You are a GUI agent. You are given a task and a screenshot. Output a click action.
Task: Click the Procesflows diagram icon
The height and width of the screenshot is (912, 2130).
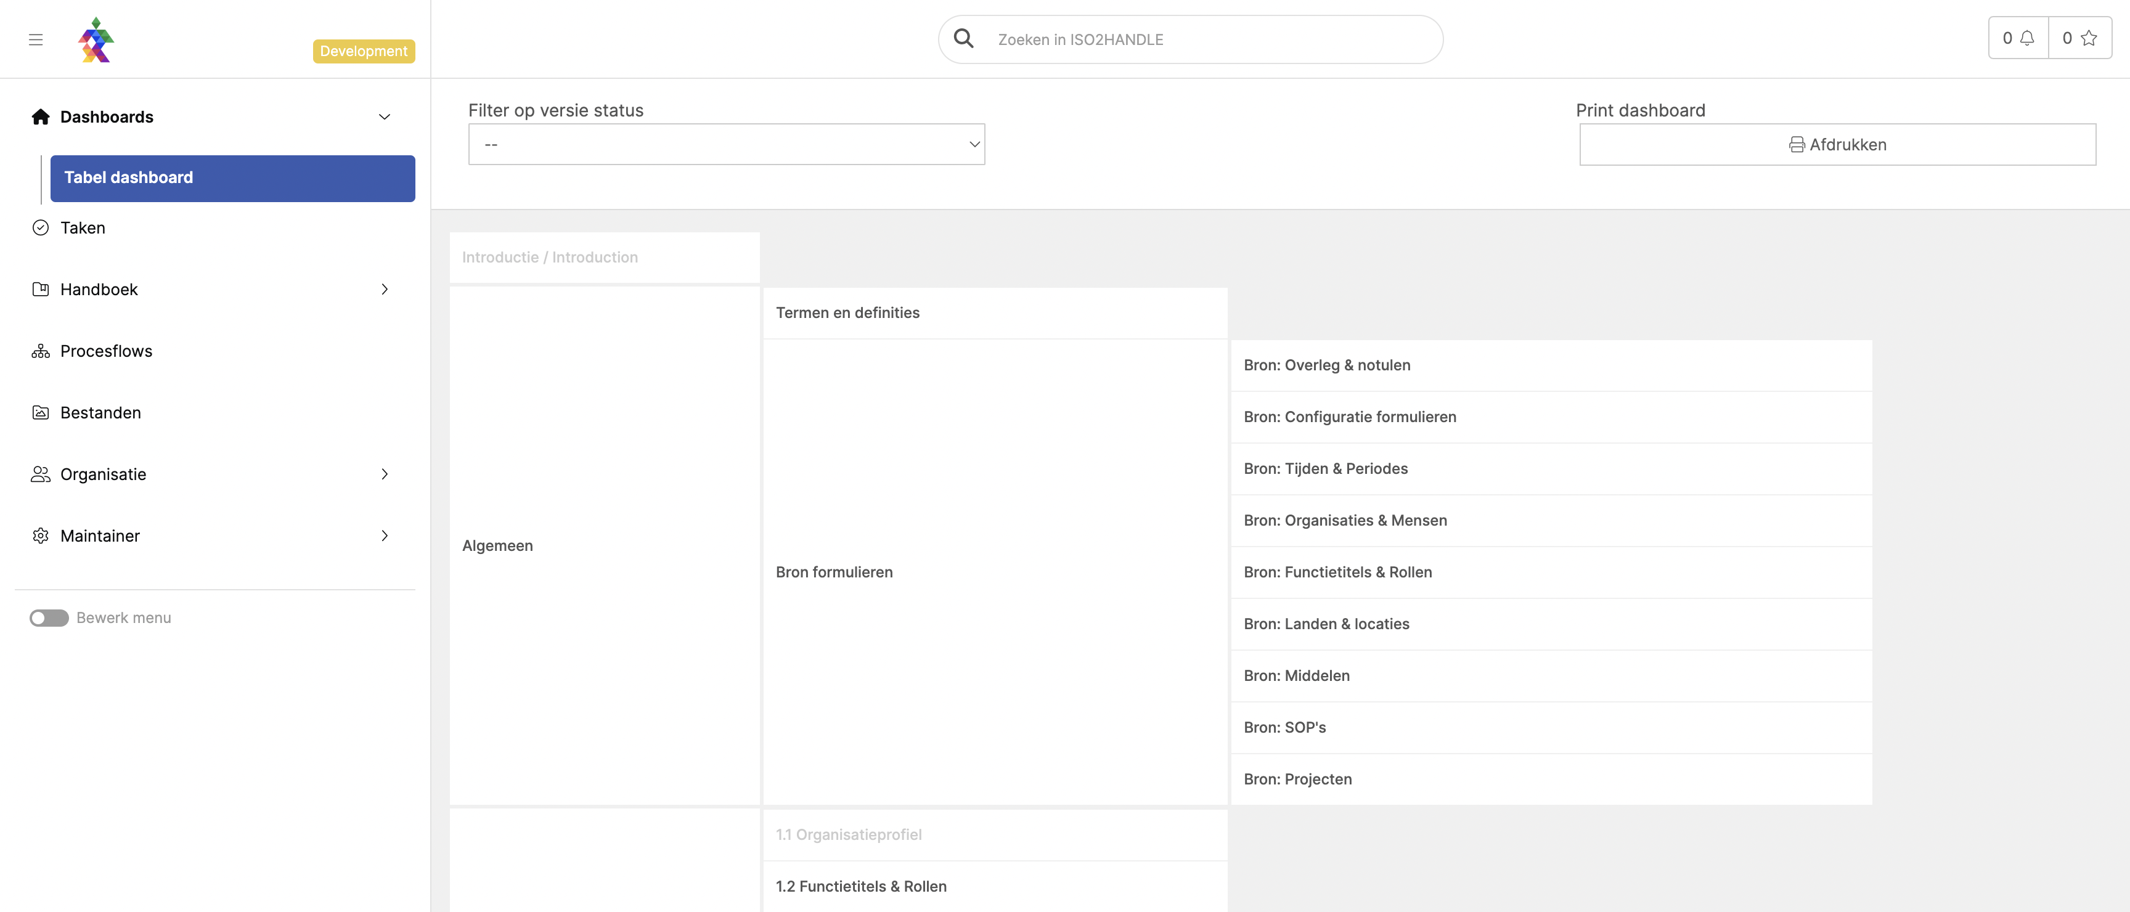tap(41, 351)
